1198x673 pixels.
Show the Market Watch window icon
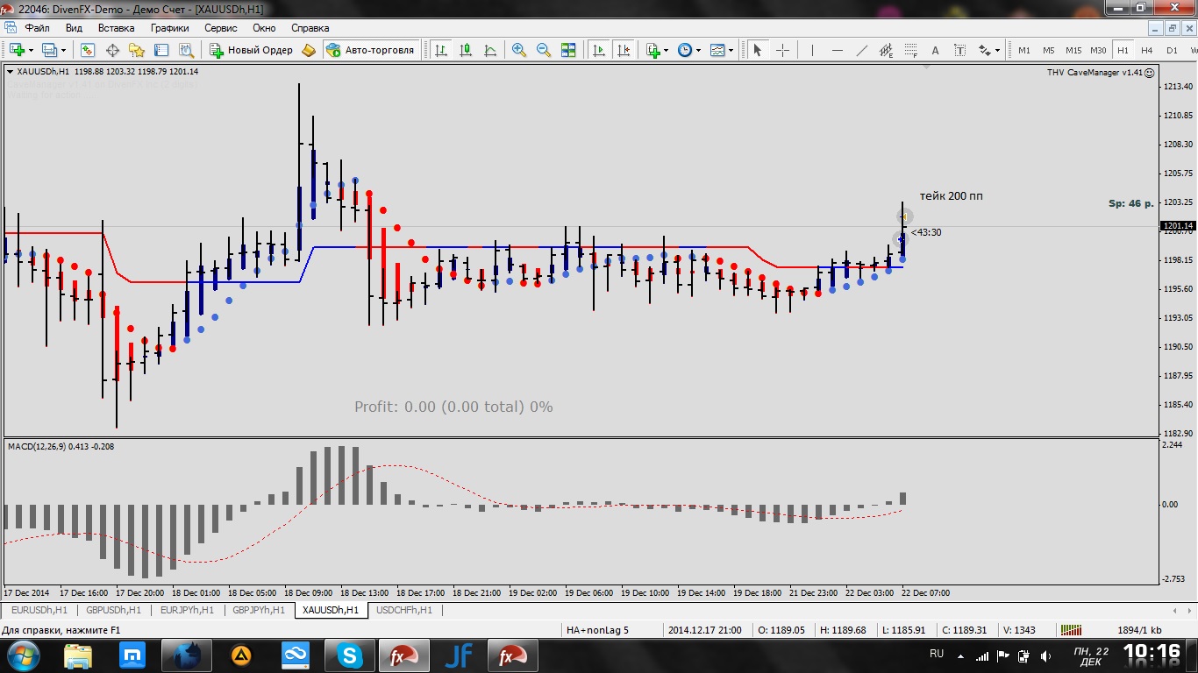(87, 50)
